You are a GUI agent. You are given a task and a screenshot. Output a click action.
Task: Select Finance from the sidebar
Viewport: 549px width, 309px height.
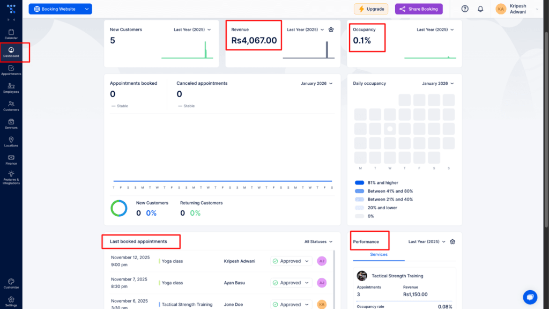11,159
